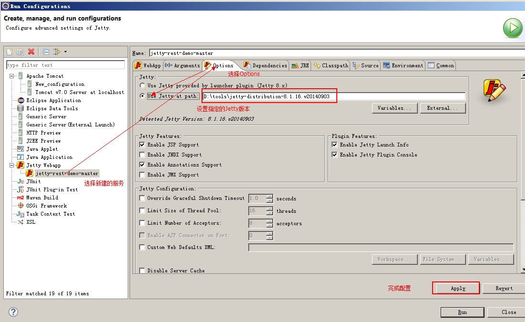This screenshot has height=322, width=525.
Task: Click the OSGi Framework icon
Action: (21, 206)
